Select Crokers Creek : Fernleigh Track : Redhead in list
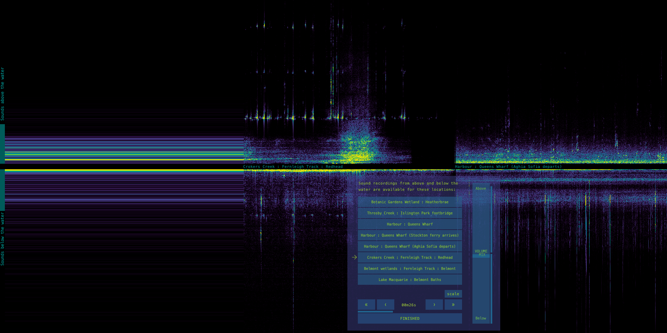The width and height of the screenshot is (667, 333). tap(410, 257)
